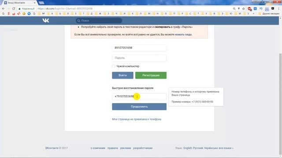The height and width of the screenshot is (158, 282).
Task: Click the browser address bar URL
Action: pyautogui.click(x=65, y=9)
